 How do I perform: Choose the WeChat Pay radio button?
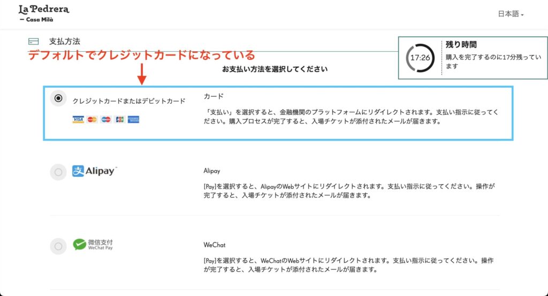point(58,246)
